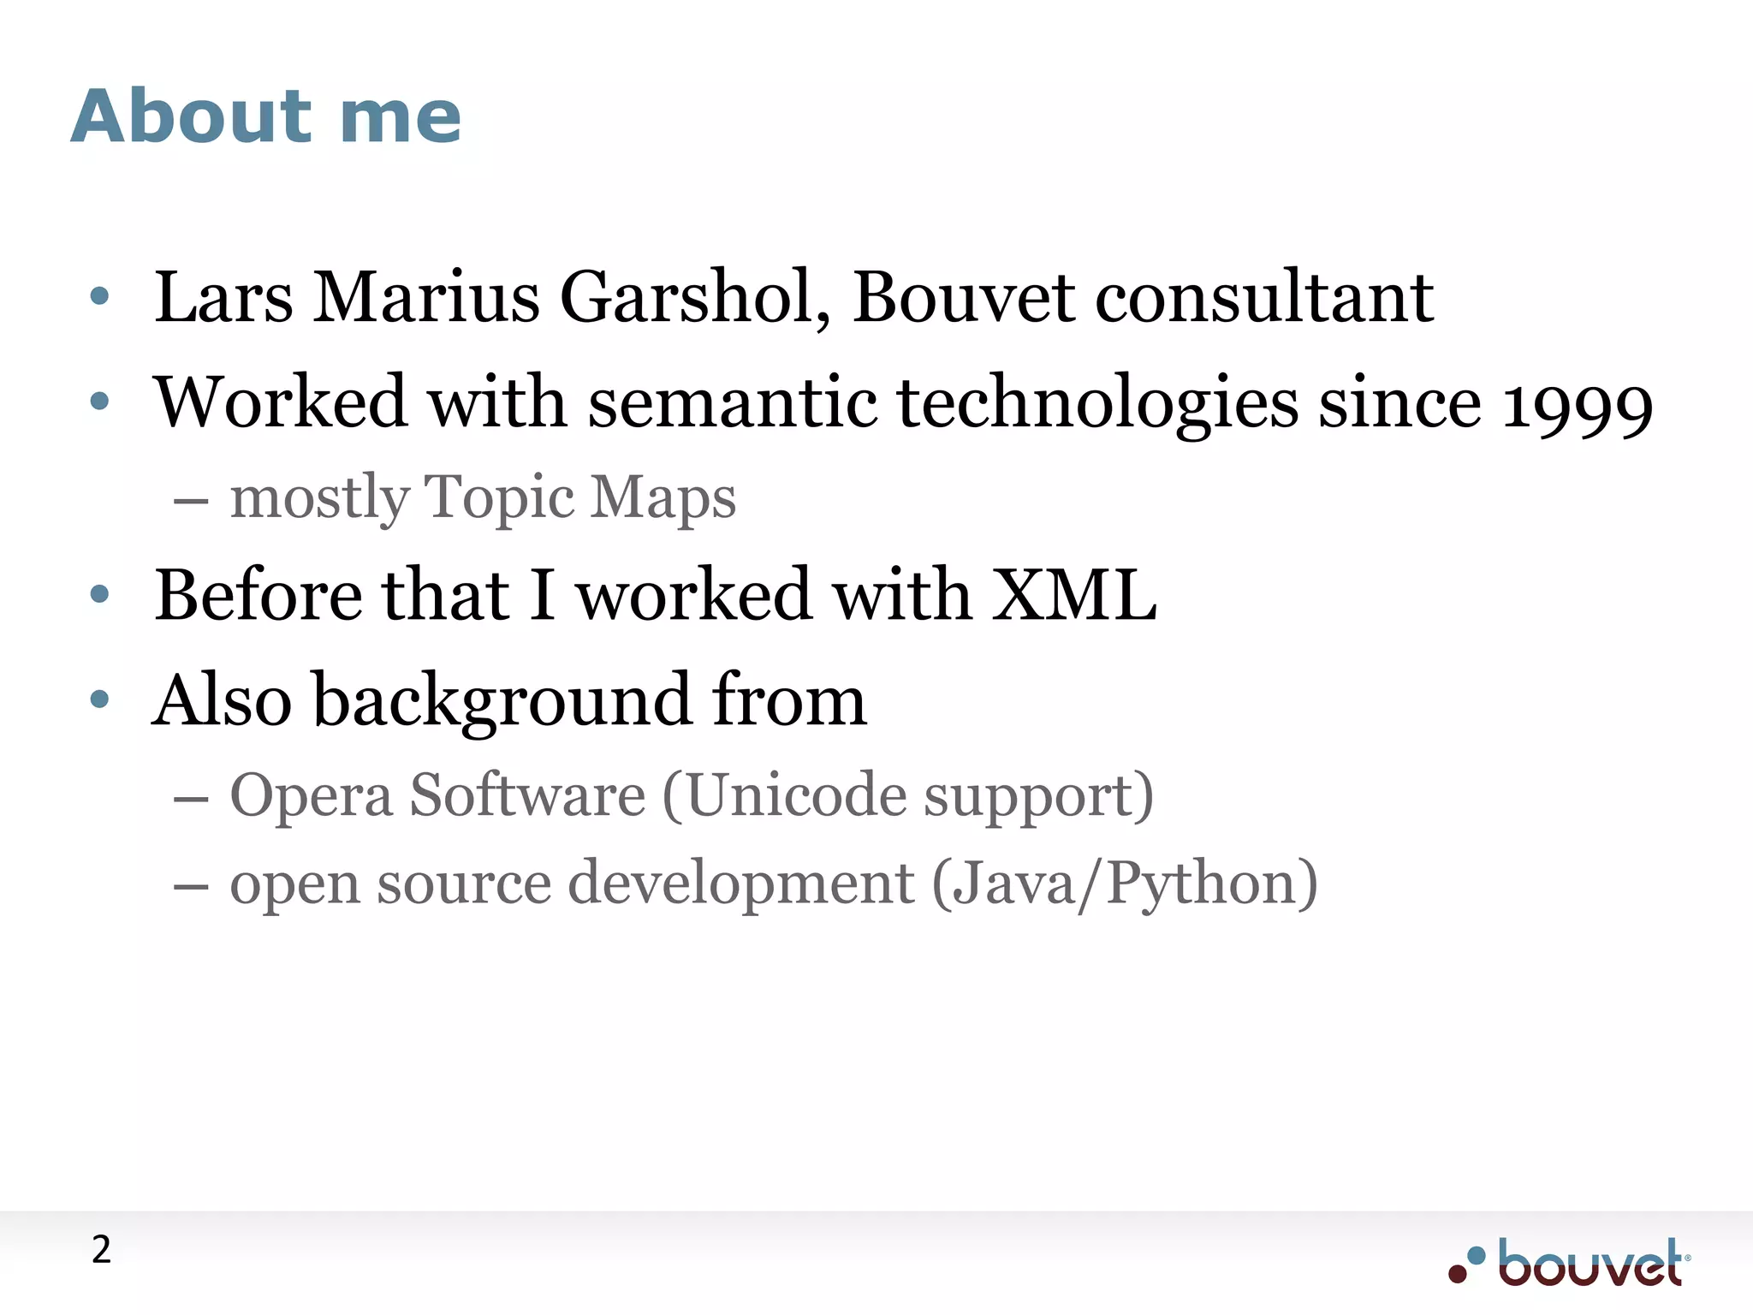Select the bullet before Lars Marius Garshol
Viewport: 1753px width, 1315px height.
coord(100,296)
